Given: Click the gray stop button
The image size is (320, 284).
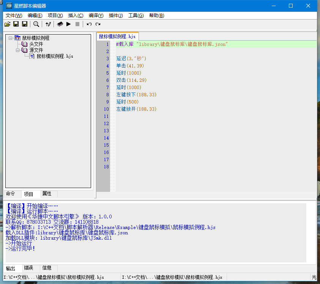Looking at the screenshot, I should click(77, 24).
